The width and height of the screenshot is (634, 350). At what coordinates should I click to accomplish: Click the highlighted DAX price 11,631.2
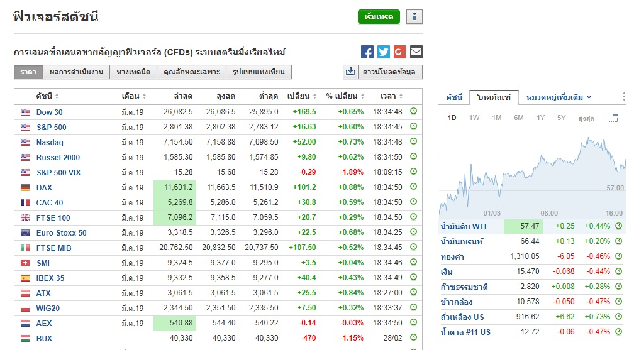click(175, 187)
